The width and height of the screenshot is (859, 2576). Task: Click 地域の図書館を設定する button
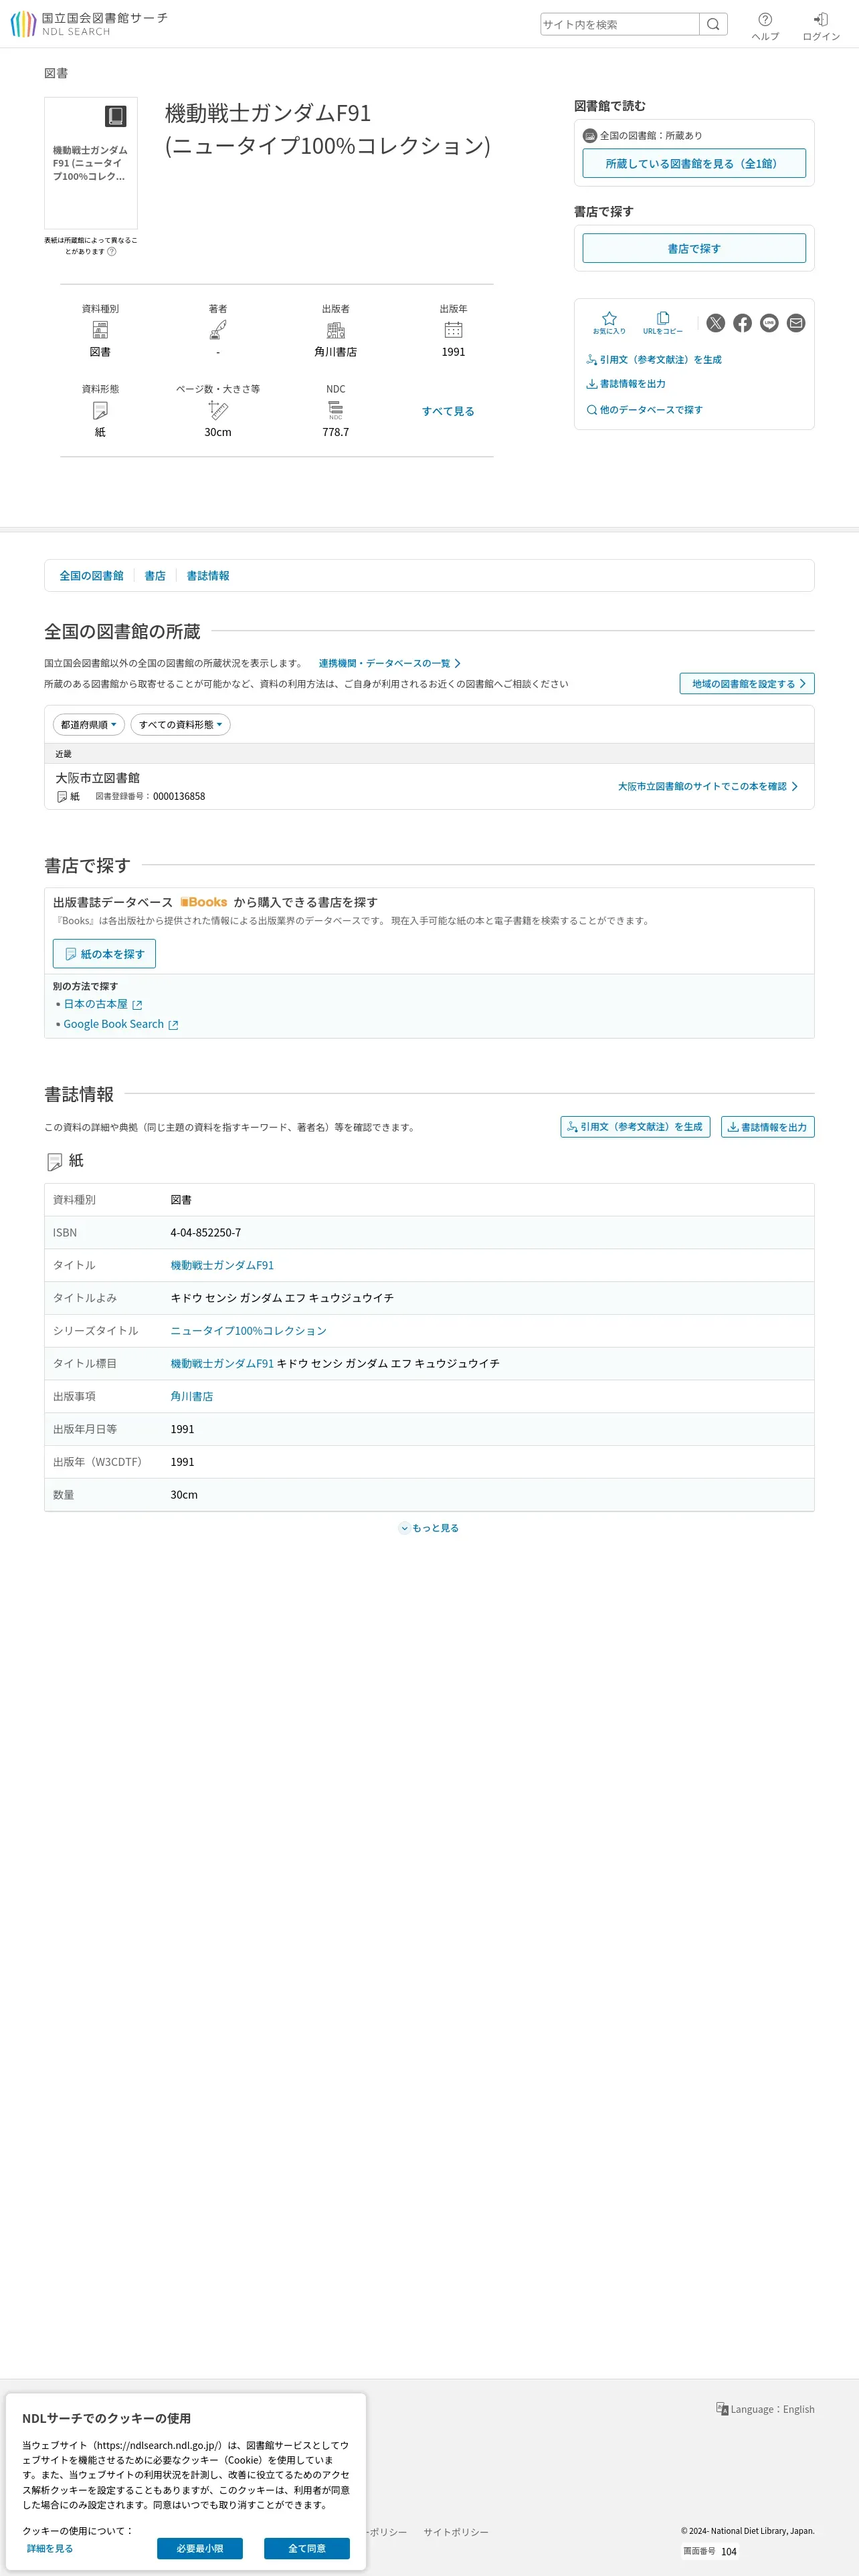[747, 684]
